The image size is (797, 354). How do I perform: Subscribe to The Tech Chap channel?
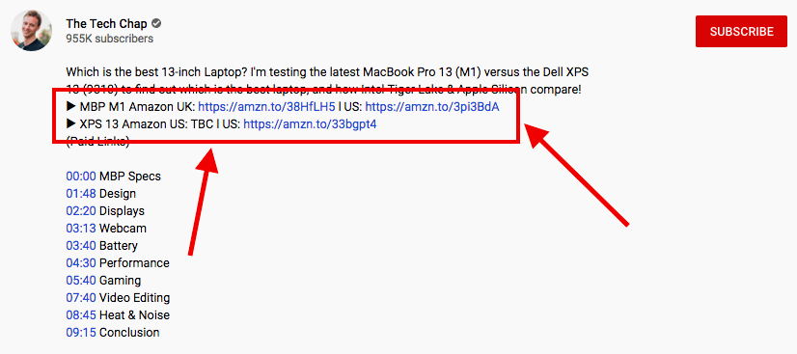(741, 32)
